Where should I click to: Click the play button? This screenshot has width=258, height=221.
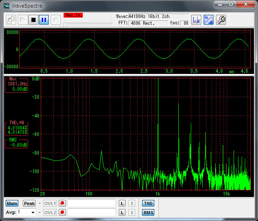[x=23, y=20]
